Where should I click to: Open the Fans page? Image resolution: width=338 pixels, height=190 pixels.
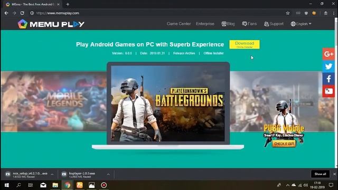pos(249,24)
